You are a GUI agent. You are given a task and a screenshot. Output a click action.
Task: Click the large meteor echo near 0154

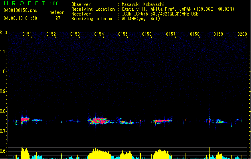(x=99, y=121)
